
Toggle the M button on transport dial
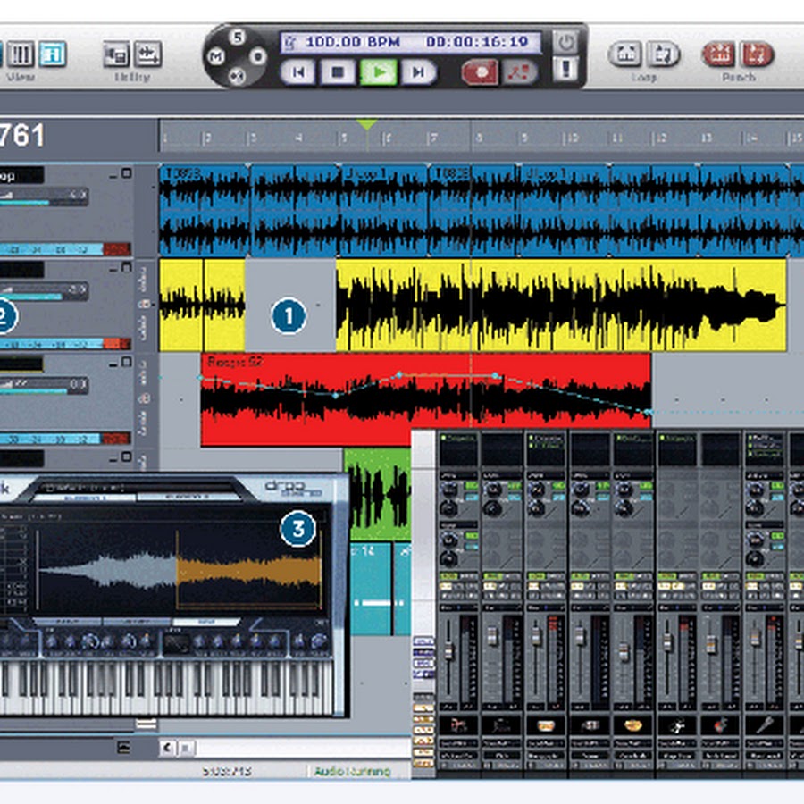click(216, 56)
